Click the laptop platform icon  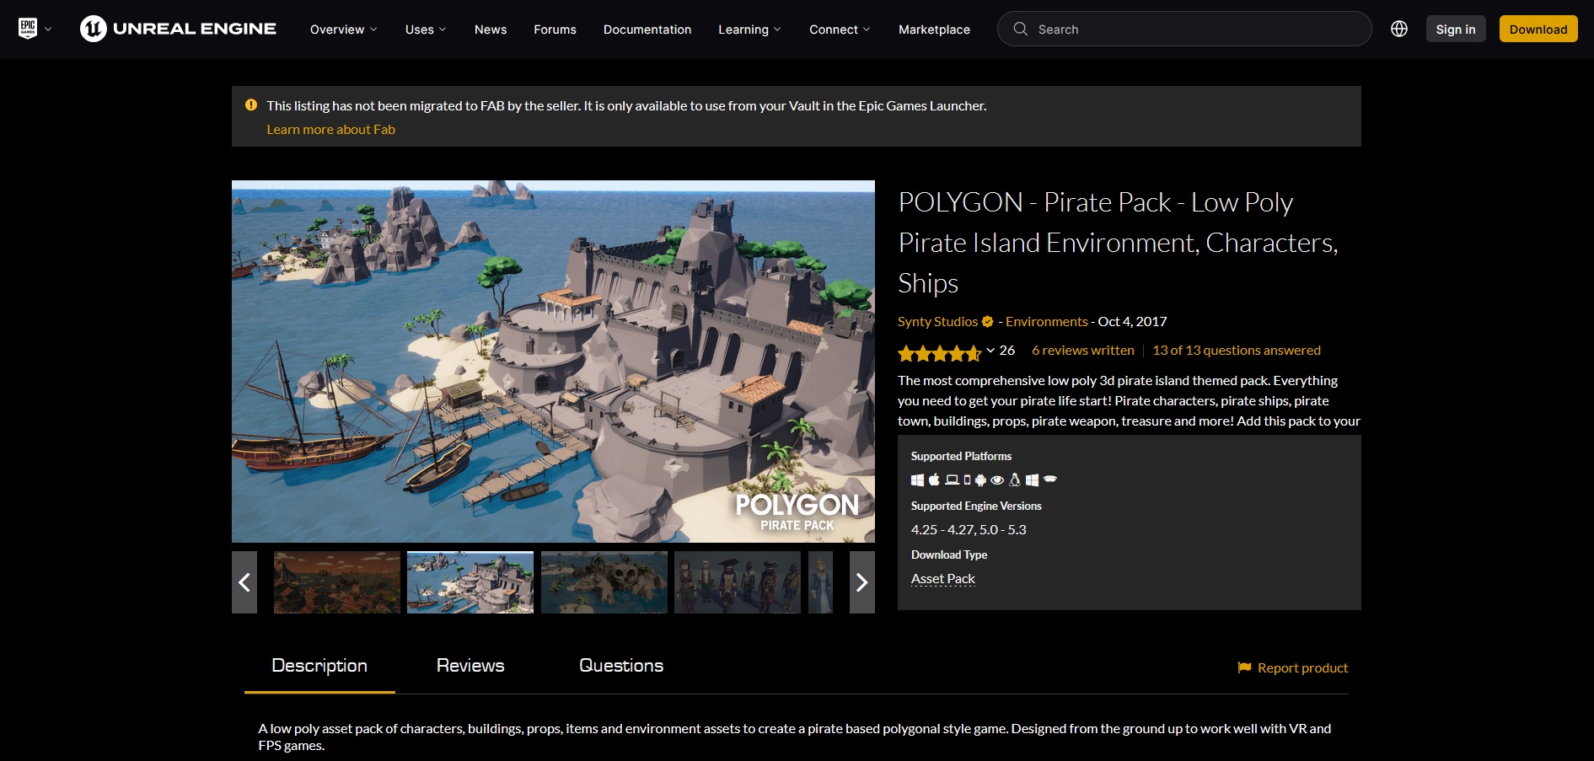953,480
